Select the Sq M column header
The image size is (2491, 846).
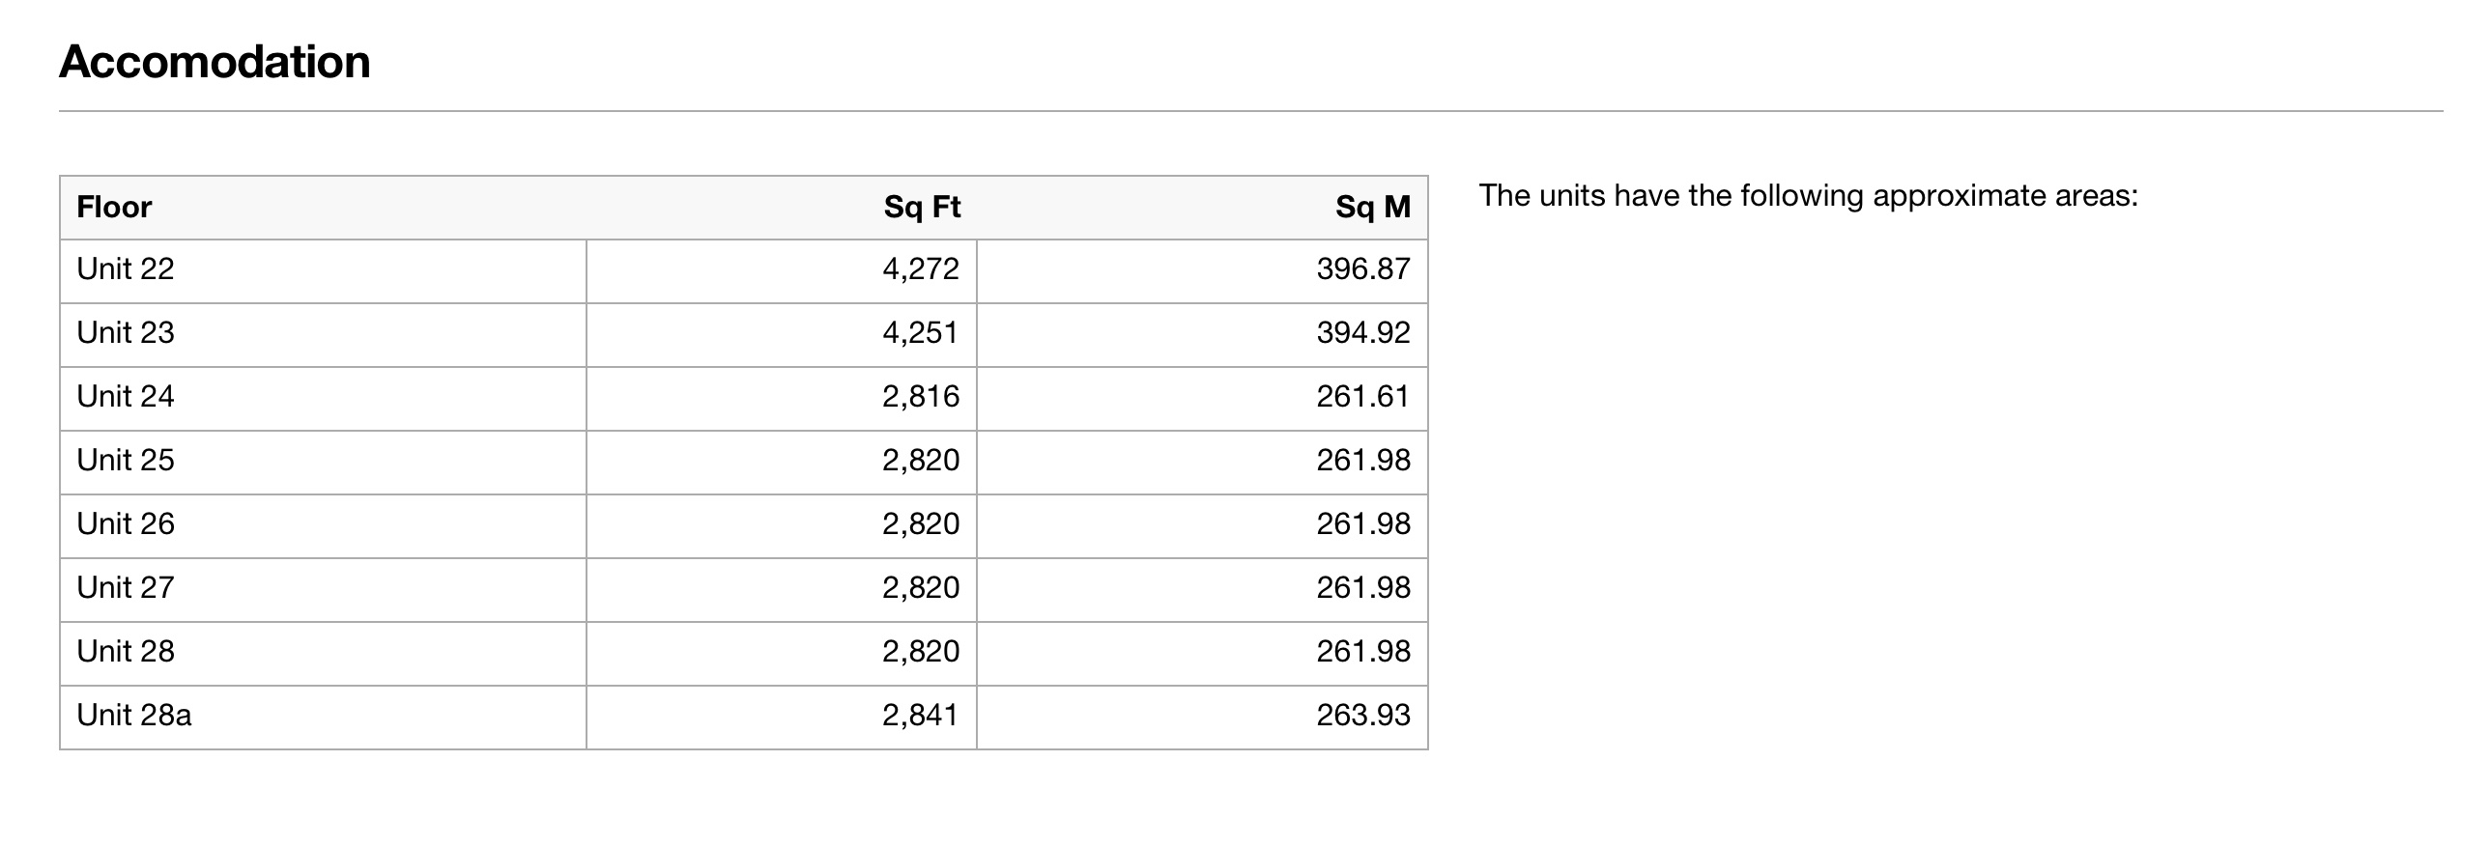(1372, 207)
